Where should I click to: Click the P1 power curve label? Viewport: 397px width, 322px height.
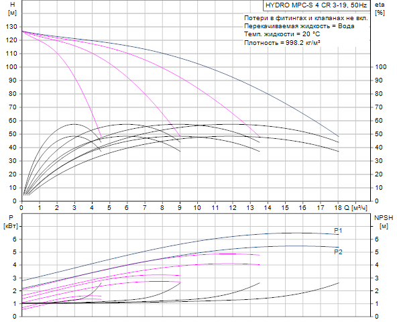(x=338, y=230)
